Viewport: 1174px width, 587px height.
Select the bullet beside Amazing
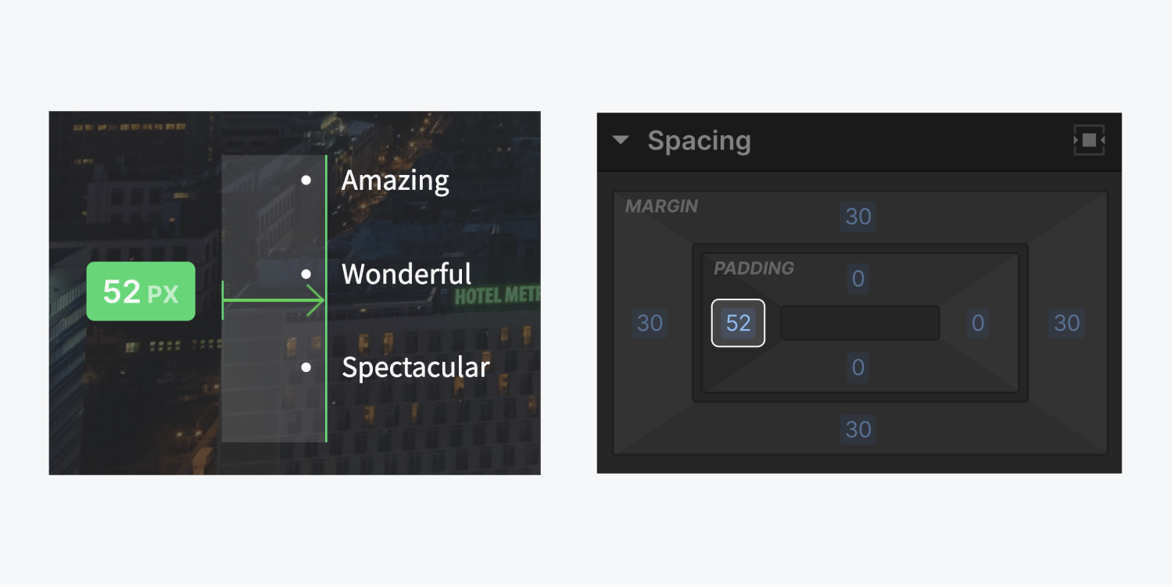[306, 181]
